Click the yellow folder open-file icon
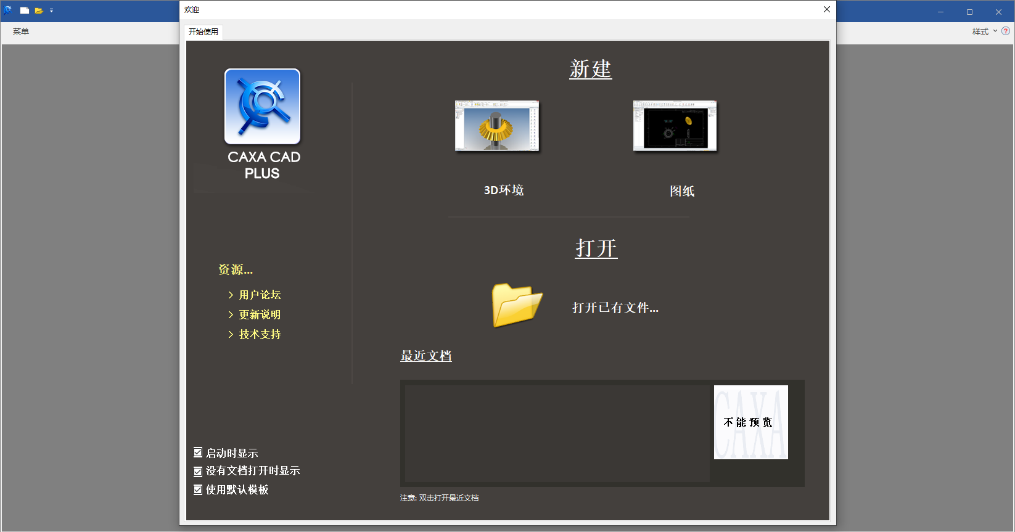 (x=517, y=305)
